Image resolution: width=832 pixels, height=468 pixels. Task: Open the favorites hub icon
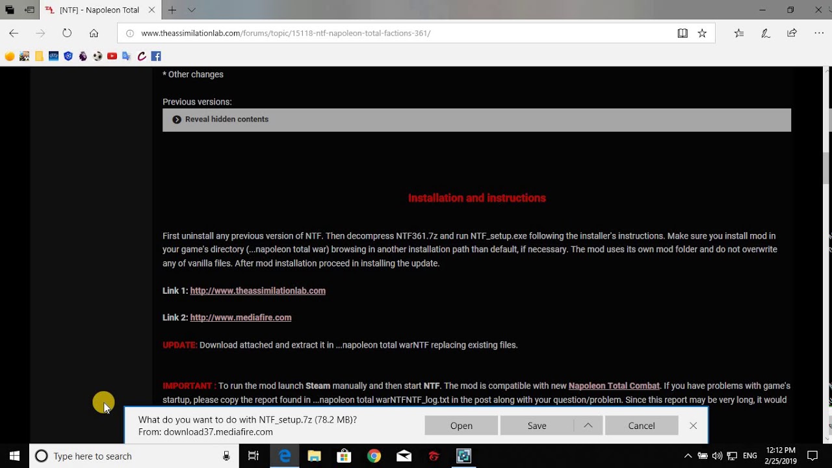point(739,33)
